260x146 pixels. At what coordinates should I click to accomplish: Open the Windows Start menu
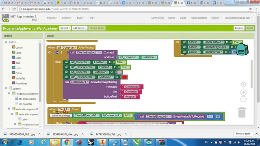point(5,142)
